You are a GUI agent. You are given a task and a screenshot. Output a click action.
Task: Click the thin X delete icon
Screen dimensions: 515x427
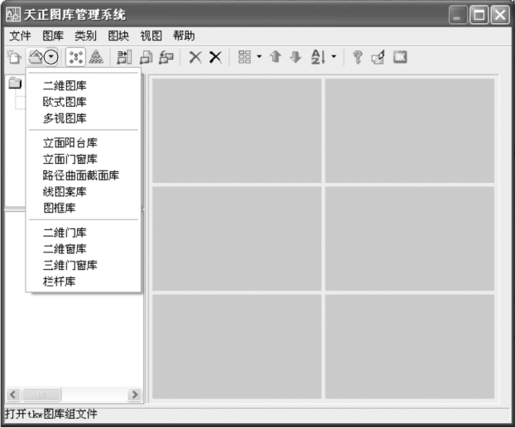(x=195, y=57)
